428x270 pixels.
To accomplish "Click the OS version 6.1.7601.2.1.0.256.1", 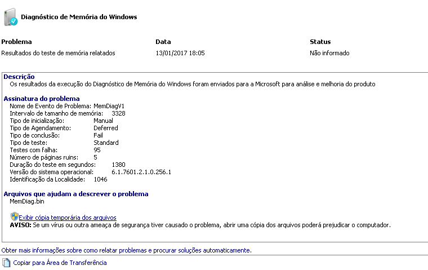I will [141, 172].
